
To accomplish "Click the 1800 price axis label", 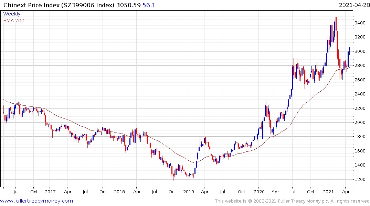I will 360,137.
